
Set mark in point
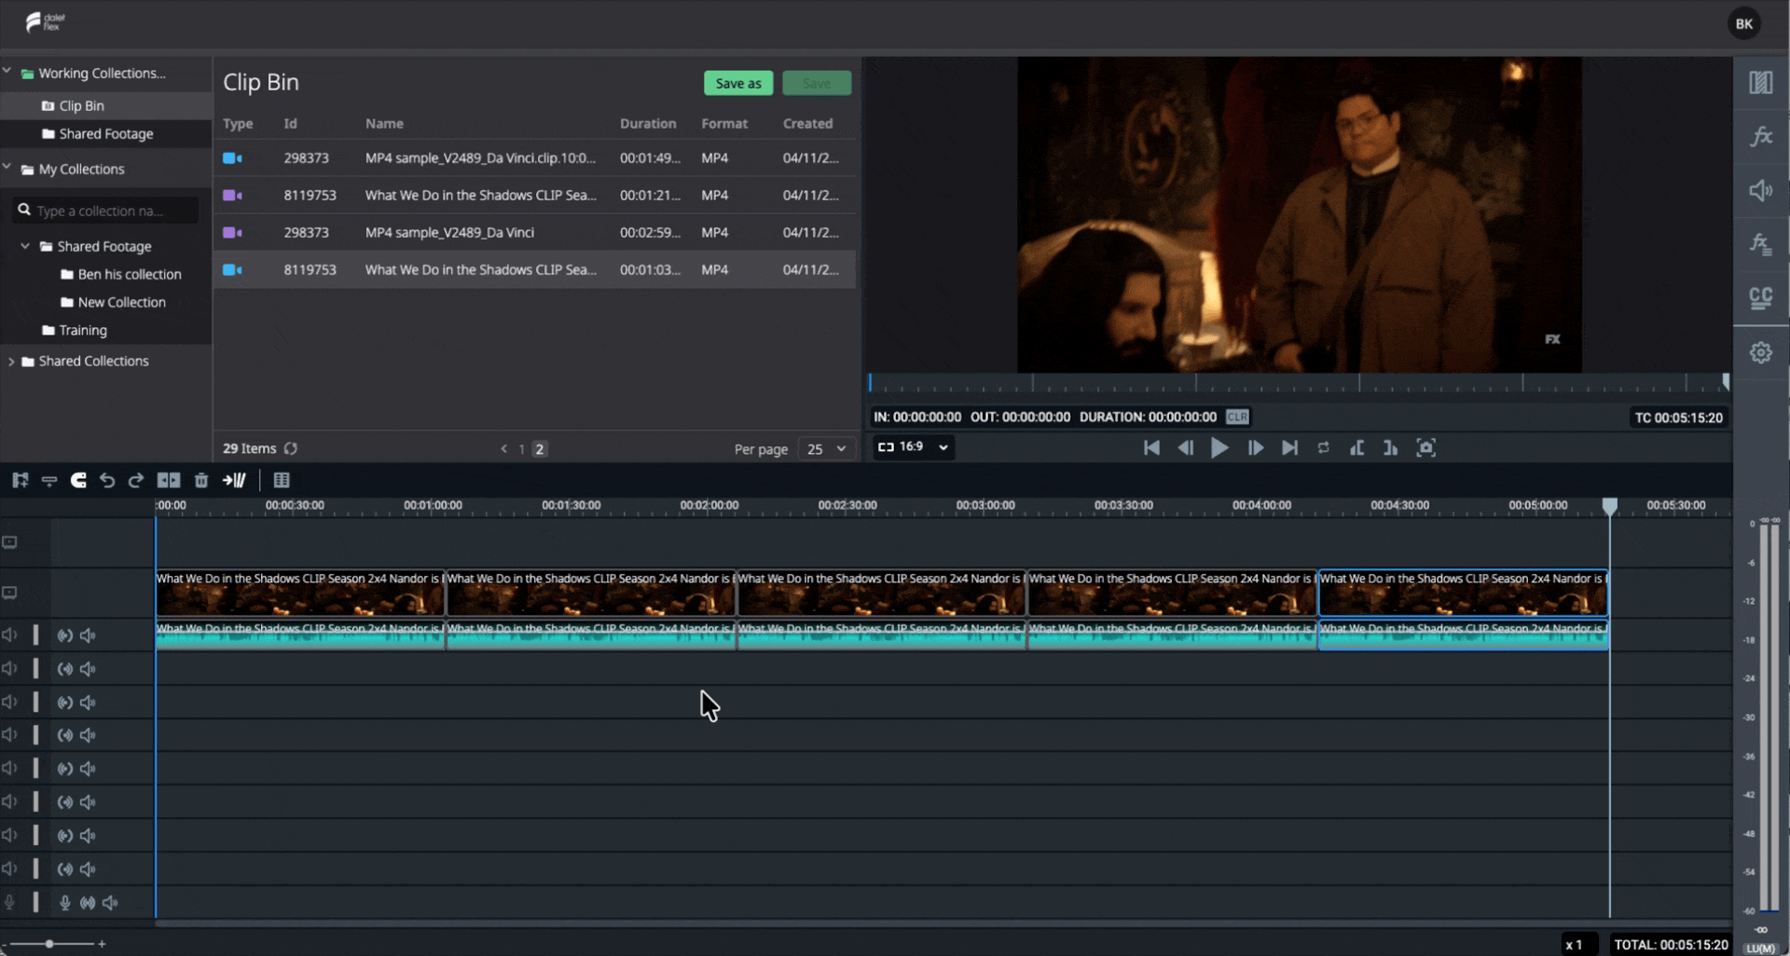coord(1357,448)
